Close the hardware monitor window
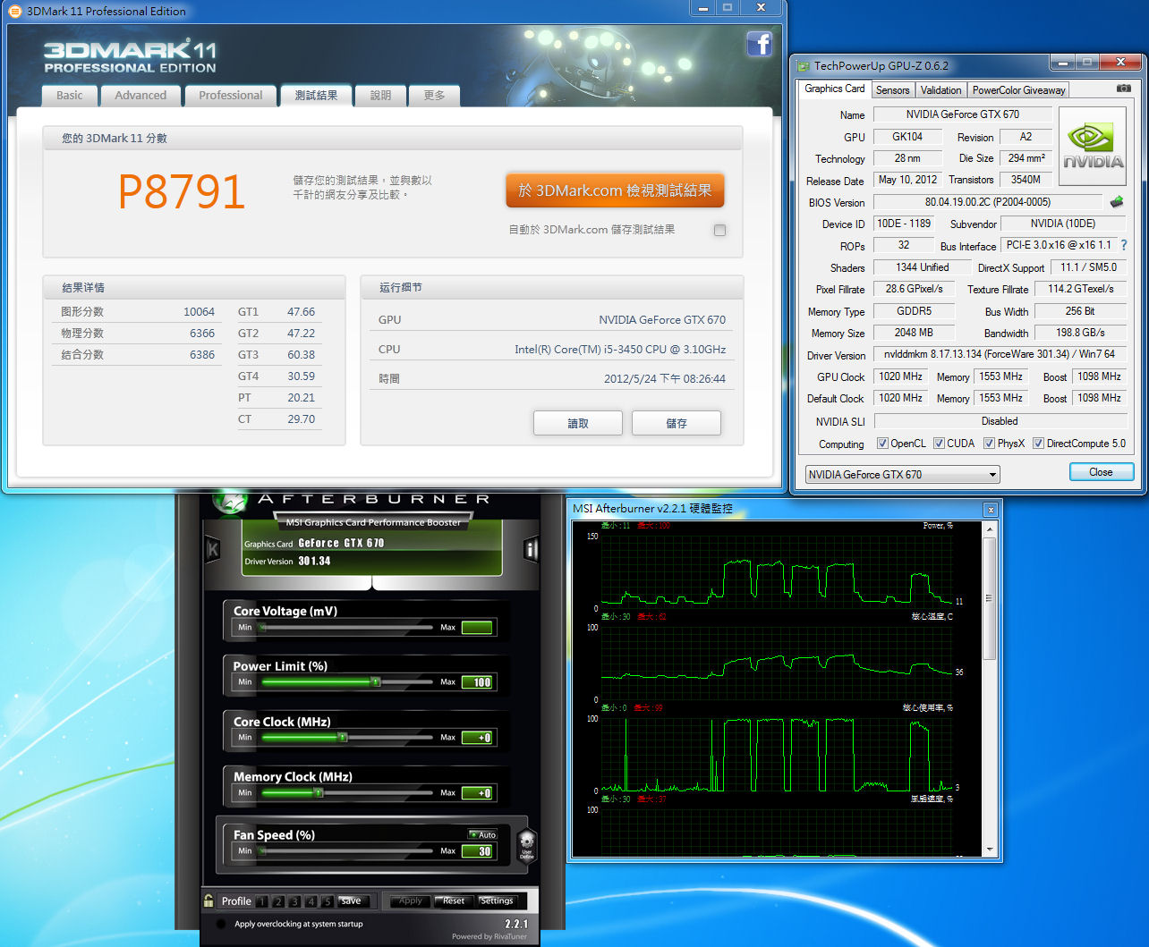1149x947 pixels. tap(990, 510)
